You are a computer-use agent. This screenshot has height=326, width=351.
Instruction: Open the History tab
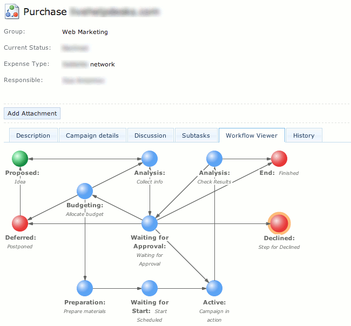(x=304, y=135)
